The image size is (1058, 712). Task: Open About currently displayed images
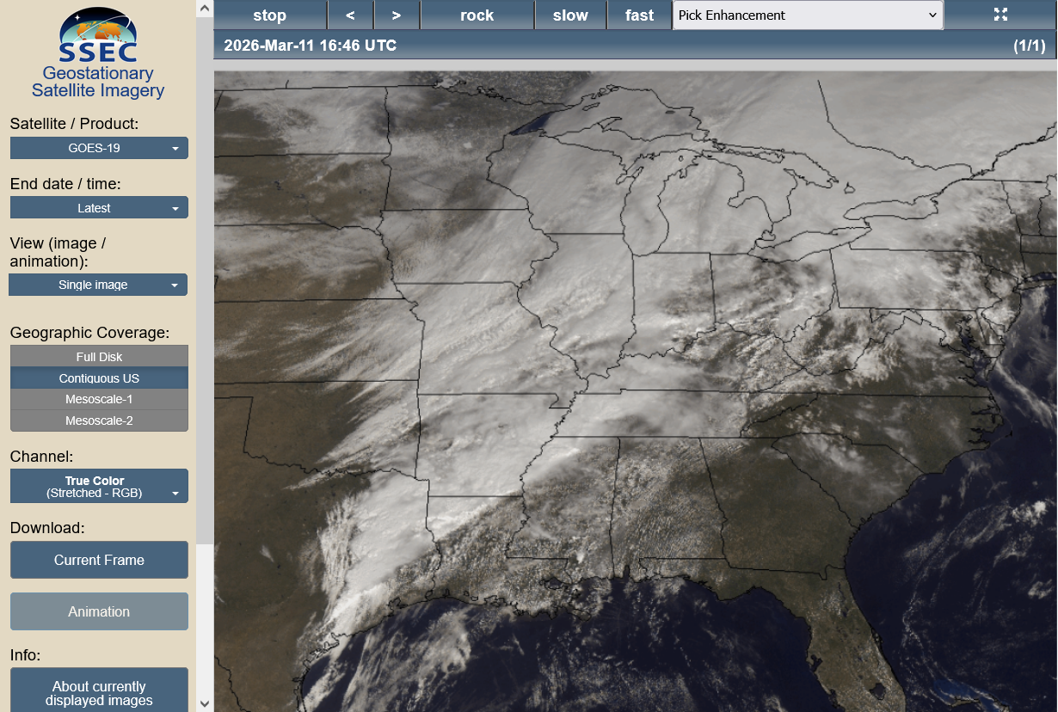99,692
